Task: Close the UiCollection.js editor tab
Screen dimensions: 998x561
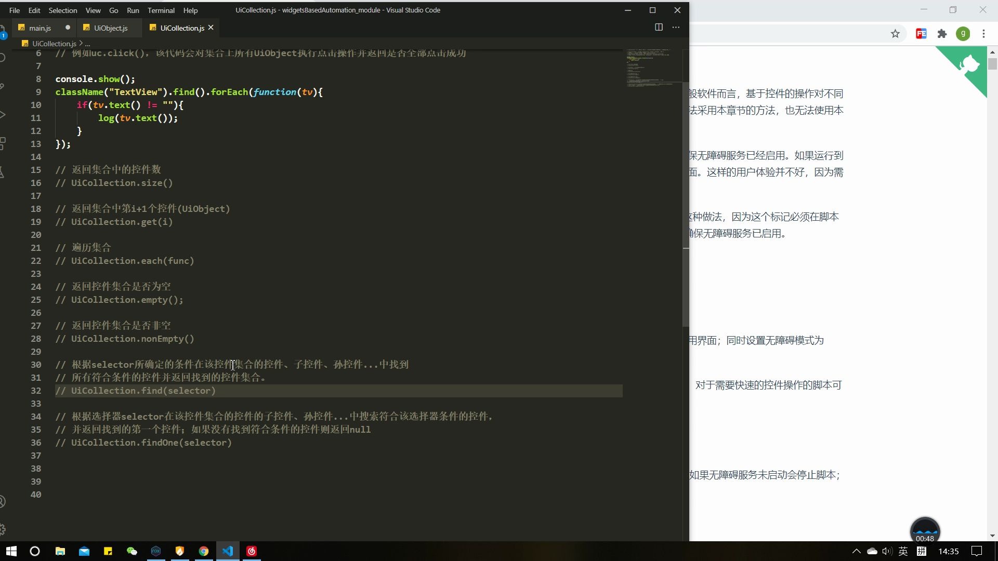Action: tap(211, 28)
